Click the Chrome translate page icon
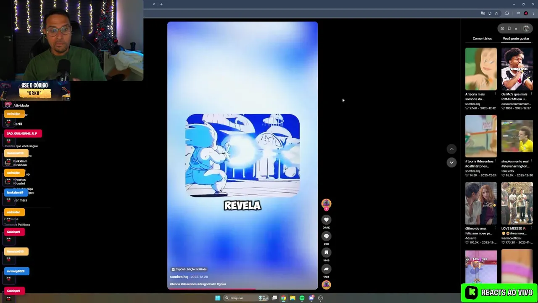Screen dimensions: 538x303 point(483,13)
